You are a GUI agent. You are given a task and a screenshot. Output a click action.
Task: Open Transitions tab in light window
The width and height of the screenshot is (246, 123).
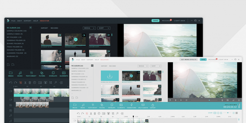click(132, 106)
